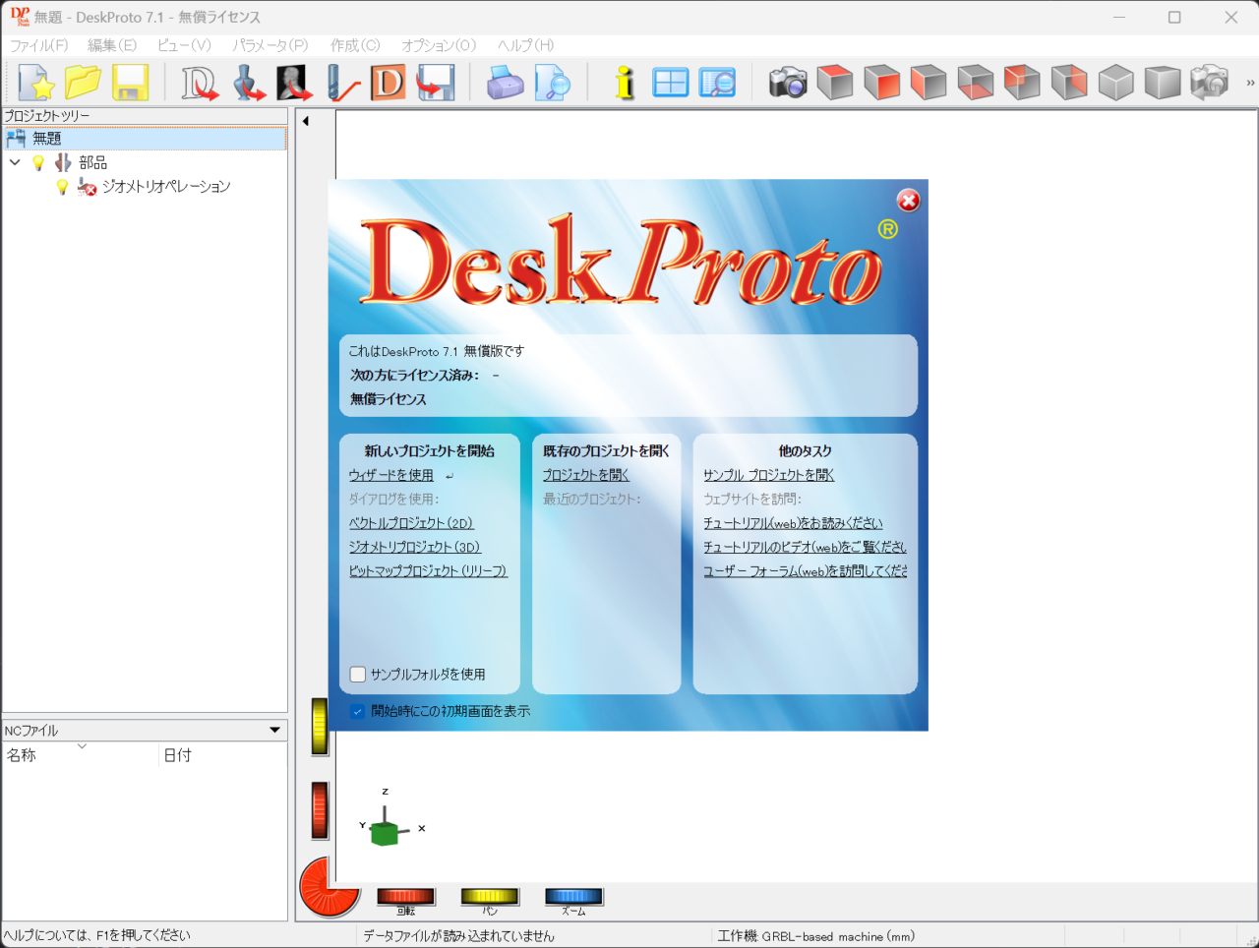This screenshot has width=1259, height=948.
Task: Start a ビットマッププロジェクト (リリーフ)
Action: [428, 570]
